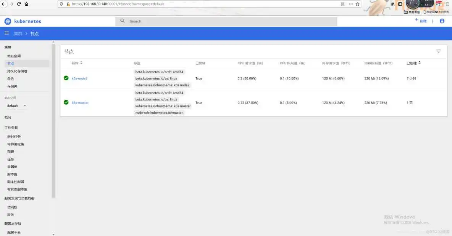Open the user account avatar icon
The image size is (452, 236).
click(x=442, y=21)
